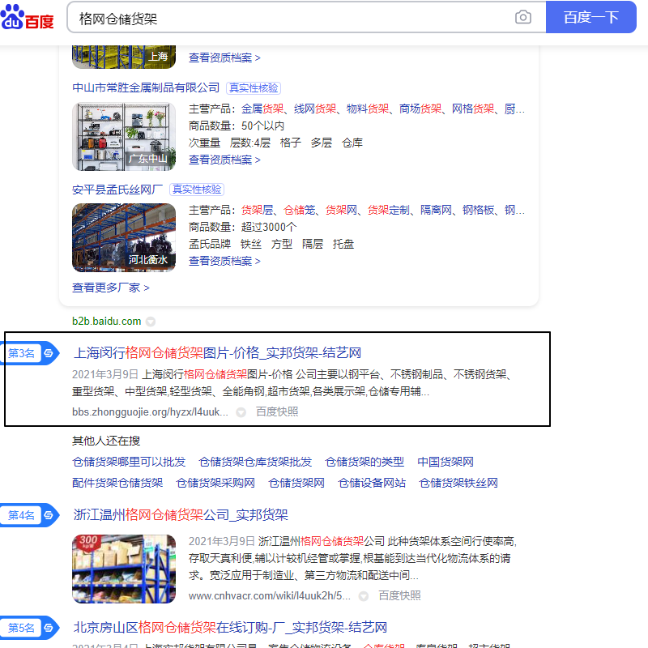Screen dimensions: 648x648
Task: Click 钢格板 product keyword
Action: click(478, 211)
